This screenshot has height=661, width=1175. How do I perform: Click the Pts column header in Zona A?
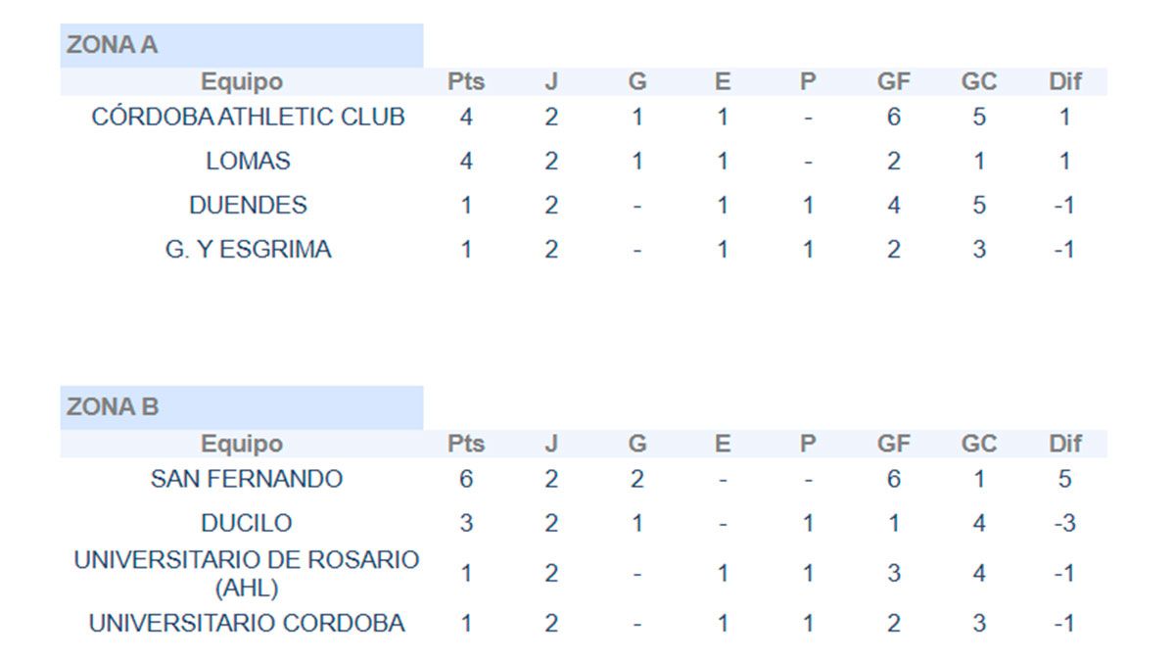pyautogui.click(x=466, y=82)
